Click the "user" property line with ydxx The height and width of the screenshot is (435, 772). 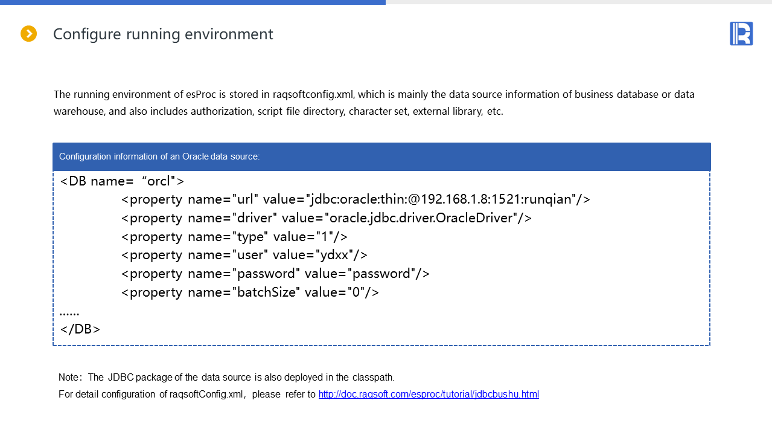click(x=244, y=255)
